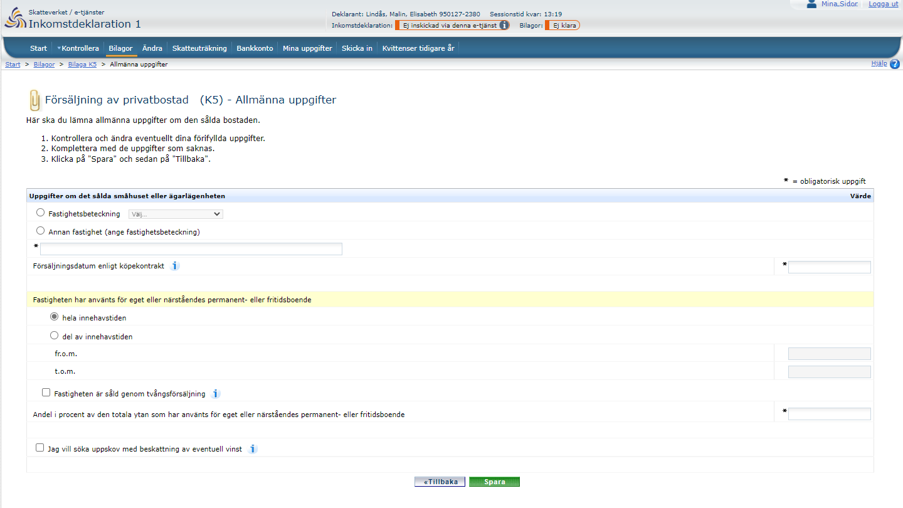Image resolution: width=903 pixels, height=508 pixels.
Task: Open help via the blue question mark icon
Action: (x=895, y=63)
